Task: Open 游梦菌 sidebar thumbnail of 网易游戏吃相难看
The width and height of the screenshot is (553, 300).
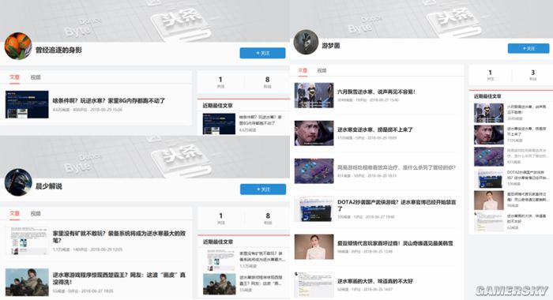Action: pos(488,156)
